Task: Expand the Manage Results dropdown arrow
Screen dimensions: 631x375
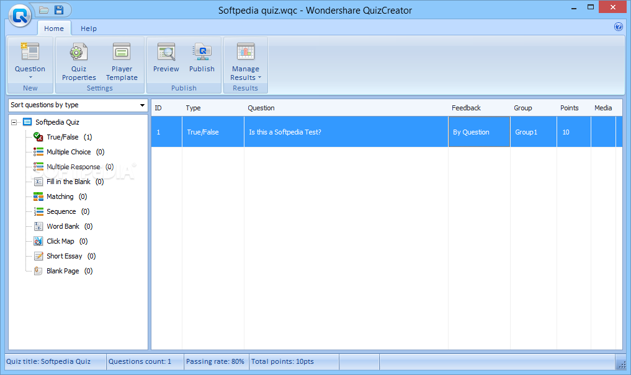Action: pyautogui.click(x=259, y=77)
